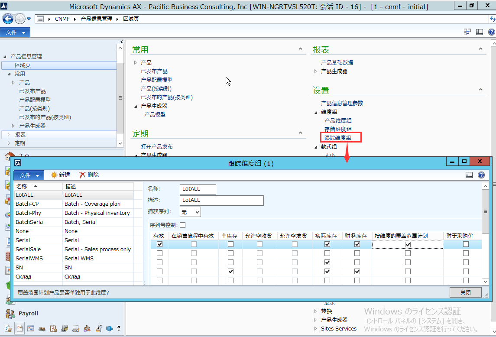Check 主库存 in the highlighted grid row
This screenshot has width=496, height=337.
(230, 244)
